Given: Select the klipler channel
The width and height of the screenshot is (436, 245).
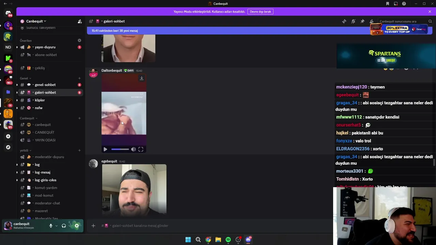Looking at the screenshot, I should point(50,100).
